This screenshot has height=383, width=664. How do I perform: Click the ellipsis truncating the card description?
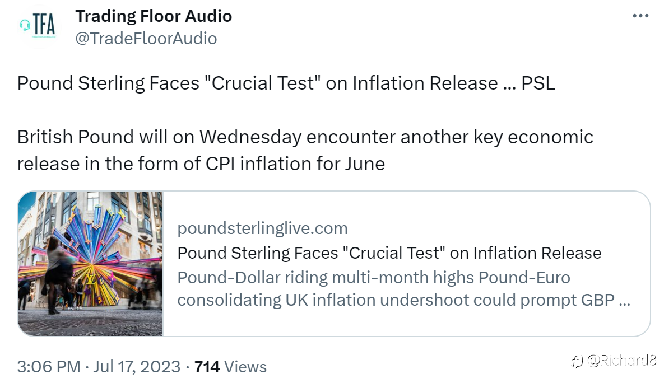pyautogui.click(x=625, y=301)
